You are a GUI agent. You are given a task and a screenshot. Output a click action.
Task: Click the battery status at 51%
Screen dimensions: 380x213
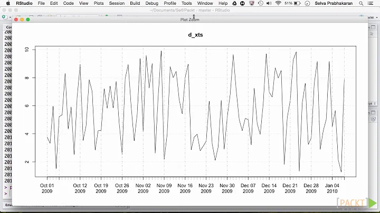pyautogui.click(x=292, y=3)
